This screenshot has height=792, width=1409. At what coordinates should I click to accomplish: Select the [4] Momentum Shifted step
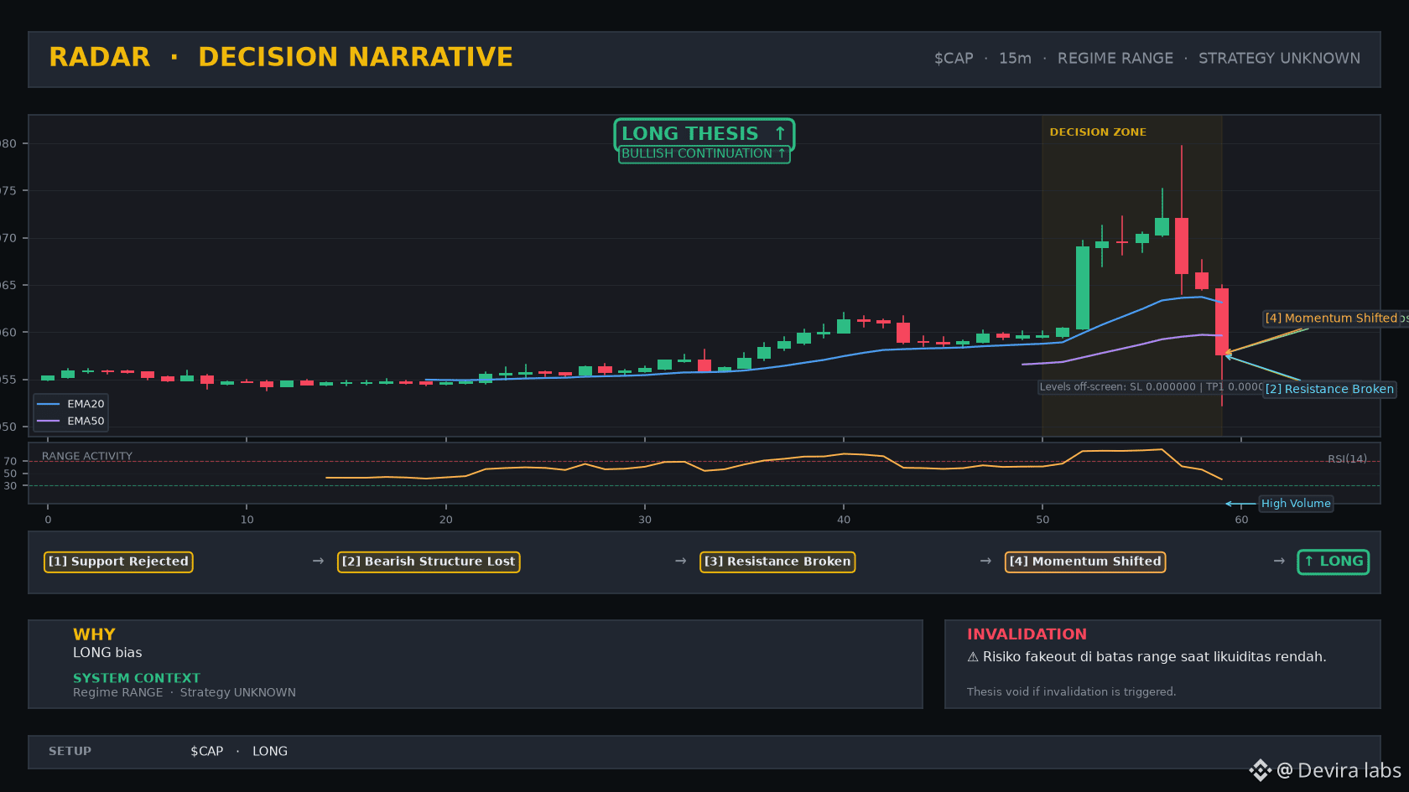tap(1085, 562)
